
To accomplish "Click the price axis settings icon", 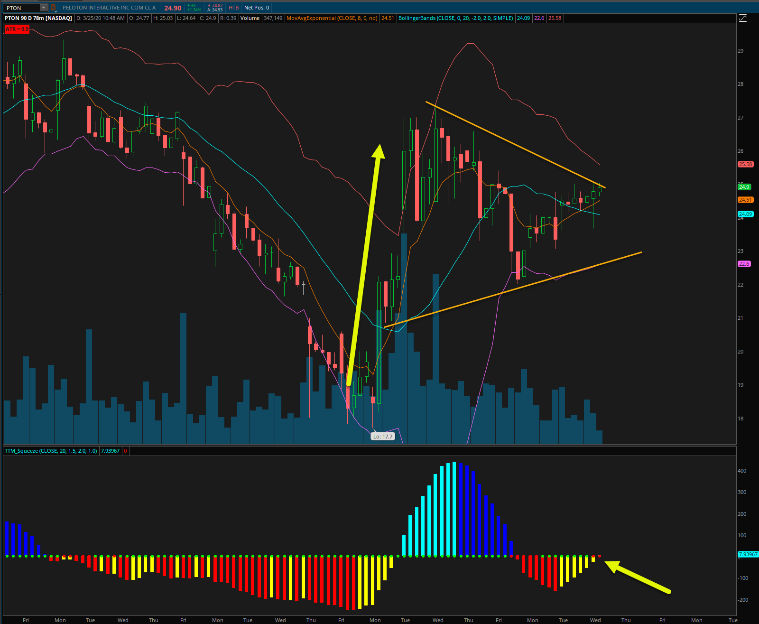I will click(743, 18).
